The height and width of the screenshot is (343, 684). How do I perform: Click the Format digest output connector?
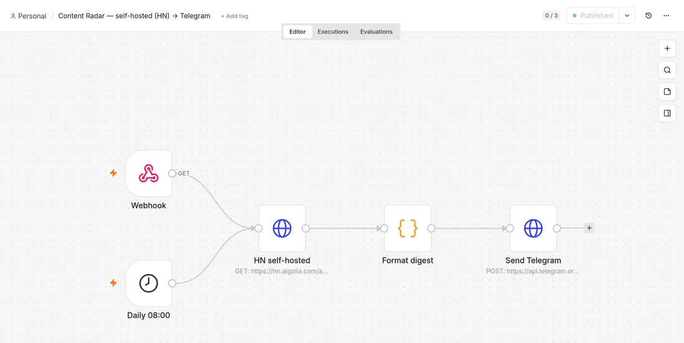click(x=431, y=229)
